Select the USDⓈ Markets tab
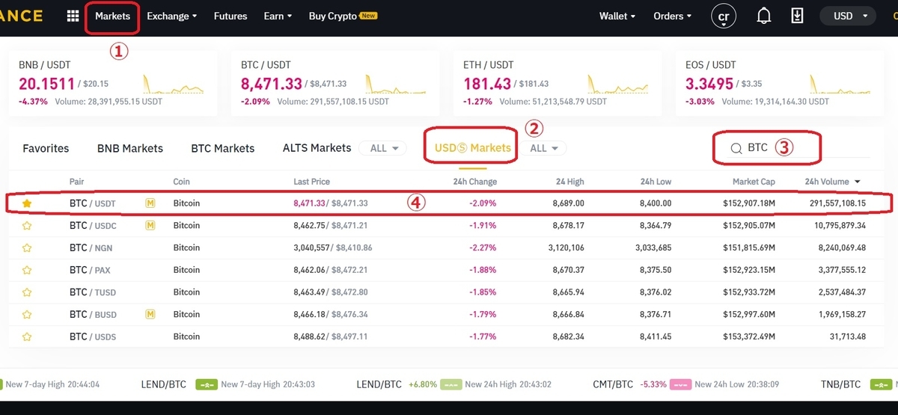 point(473,148)
